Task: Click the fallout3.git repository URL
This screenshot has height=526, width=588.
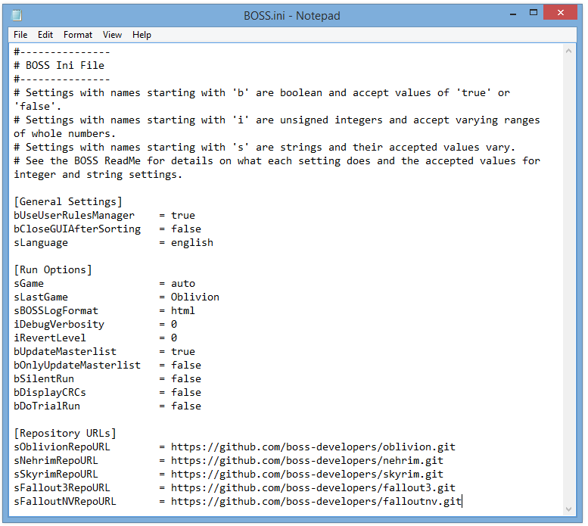Action: [x=313, y=487]
